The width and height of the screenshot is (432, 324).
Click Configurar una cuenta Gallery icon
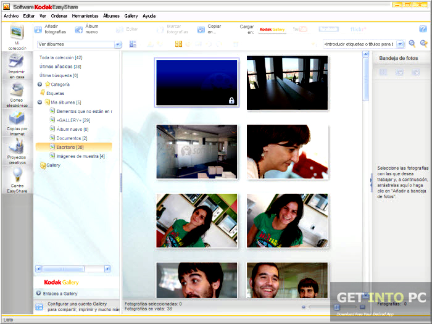click(39, 307)
